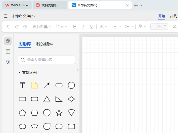Select the speech bubble shape
Viewport: 178px width, 133px height.
pos(59,126)
